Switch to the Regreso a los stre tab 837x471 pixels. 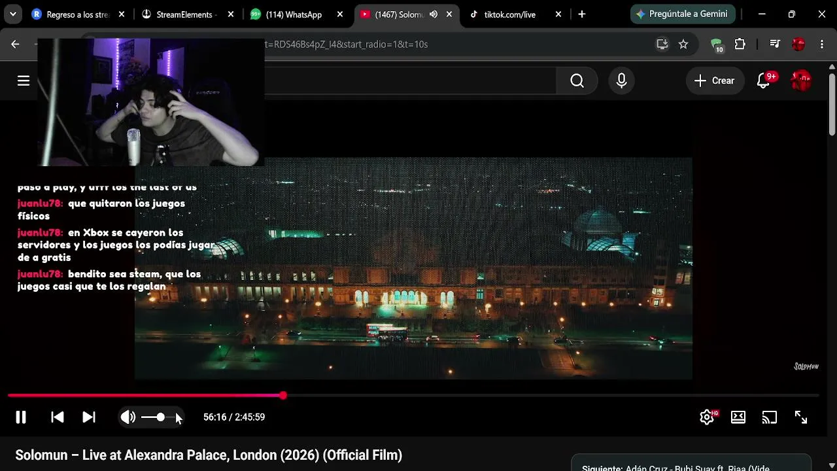coord(78,14)
